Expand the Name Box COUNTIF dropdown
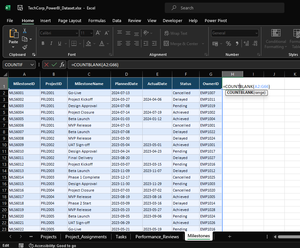 click(32, 65)
